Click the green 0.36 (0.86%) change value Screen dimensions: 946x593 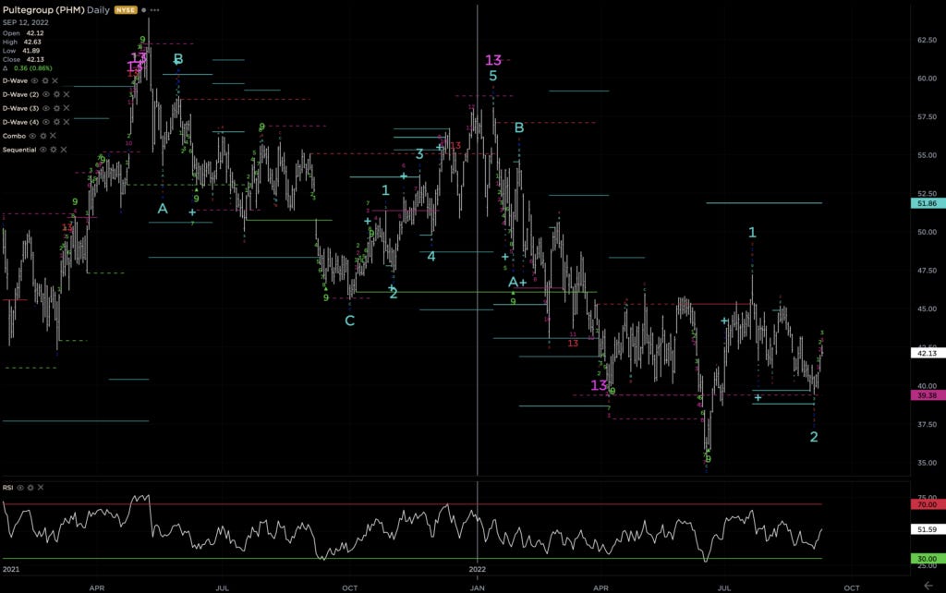click(x=33, y=68)
